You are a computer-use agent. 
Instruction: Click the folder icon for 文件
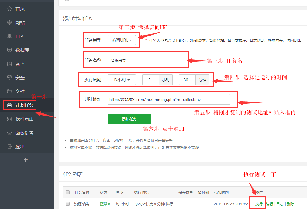(9, 92)
